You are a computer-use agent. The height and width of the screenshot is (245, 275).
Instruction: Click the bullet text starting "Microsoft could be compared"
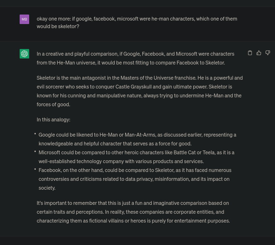pyautogui.click(x=137, y=157)
